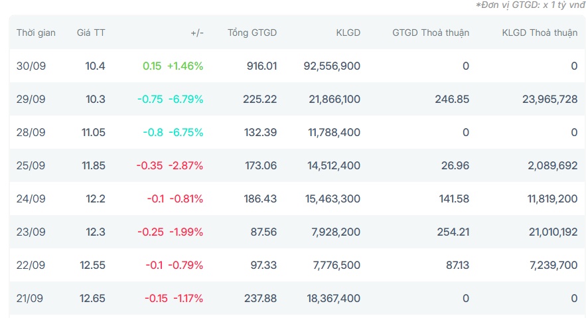Click the -1.99% change value

click(x=186, y=232)
